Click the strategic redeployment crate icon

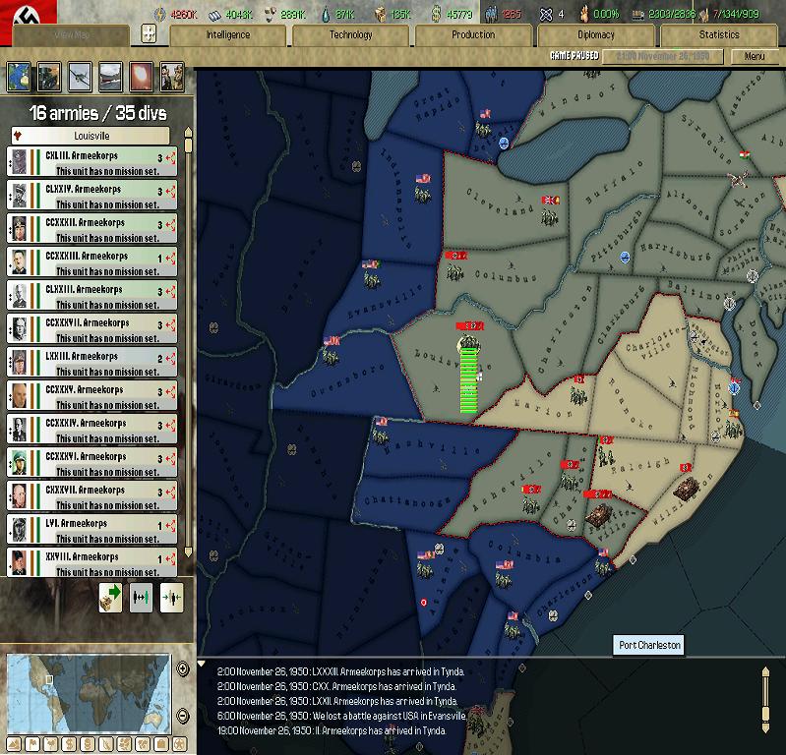tap(110, 598)
